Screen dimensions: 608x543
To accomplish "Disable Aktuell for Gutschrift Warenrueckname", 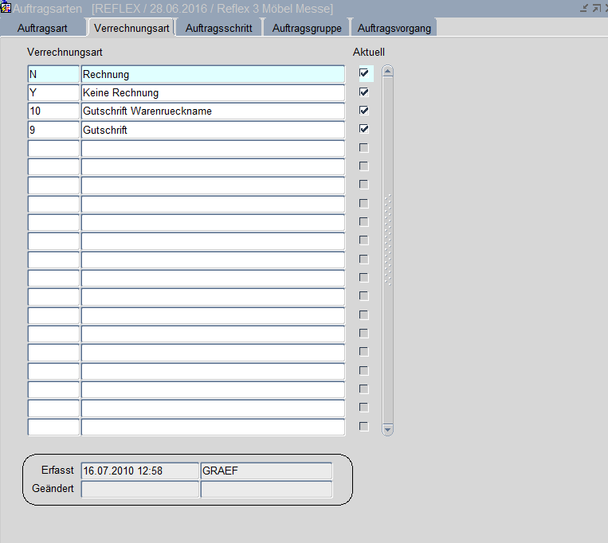I will pyautogui.click(x=364, y=111).
